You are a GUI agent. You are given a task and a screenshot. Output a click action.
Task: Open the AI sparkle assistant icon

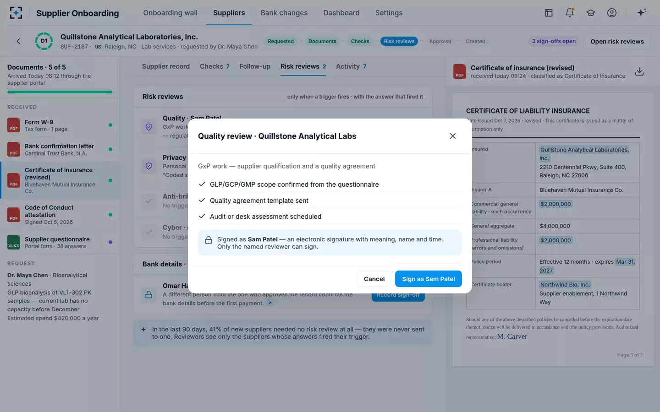tap(642, 12)
